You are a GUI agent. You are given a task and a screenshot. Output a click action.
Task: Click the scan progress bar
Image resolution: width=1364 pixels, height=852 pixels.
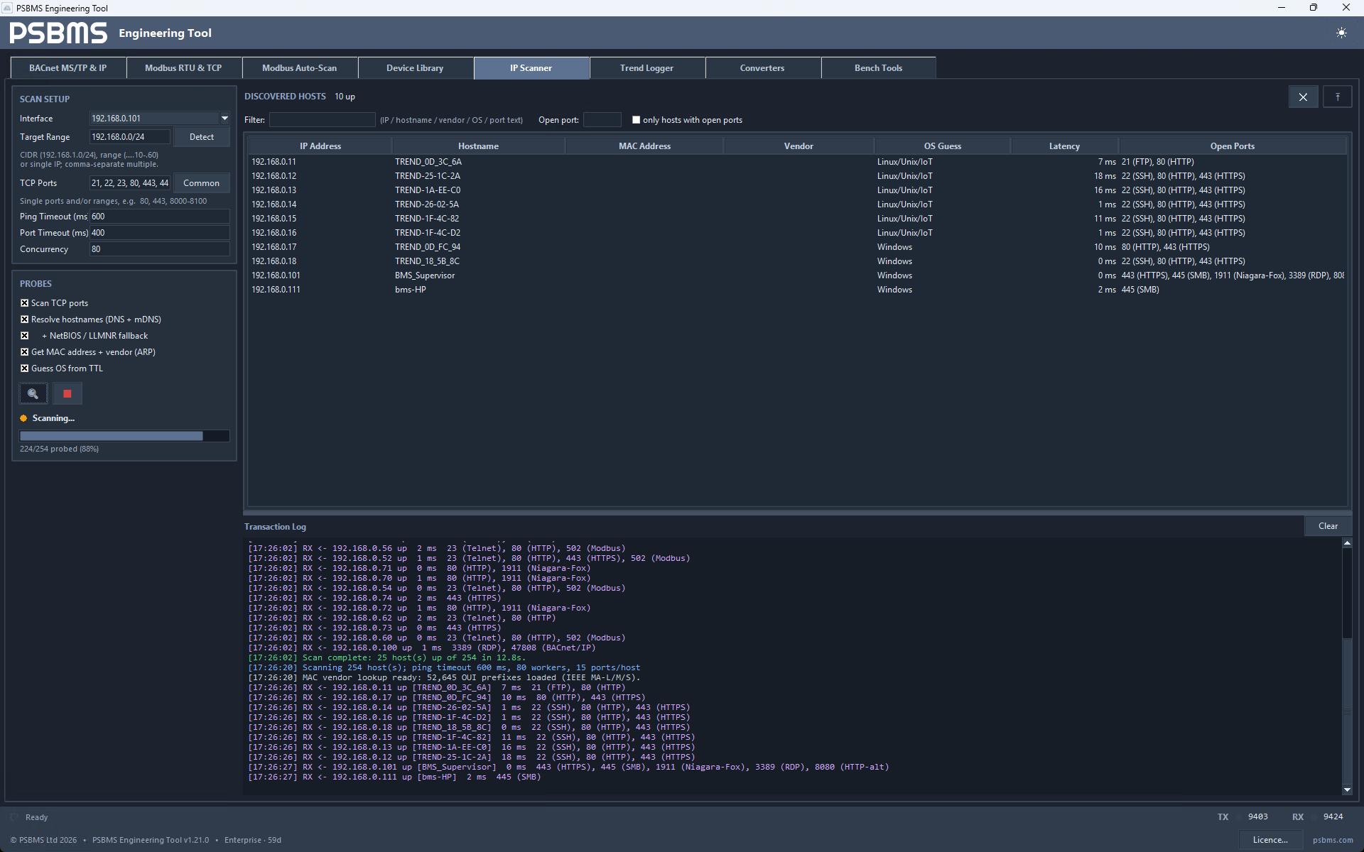124,436
